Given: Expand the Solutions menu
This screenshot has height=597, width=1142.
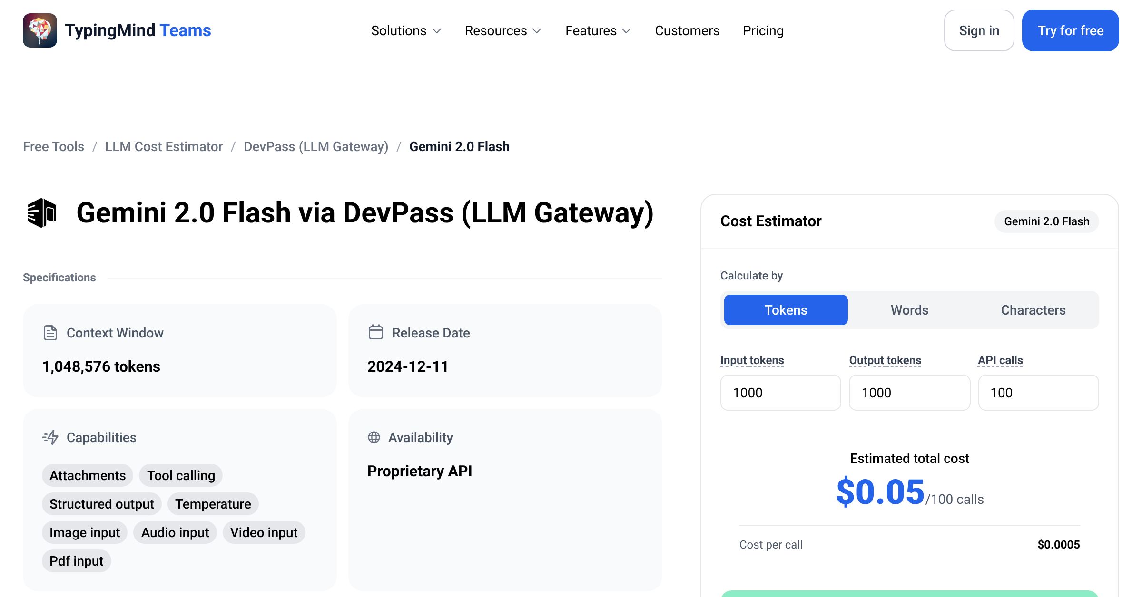Looking at the screenshot, I should coord(406,30).
